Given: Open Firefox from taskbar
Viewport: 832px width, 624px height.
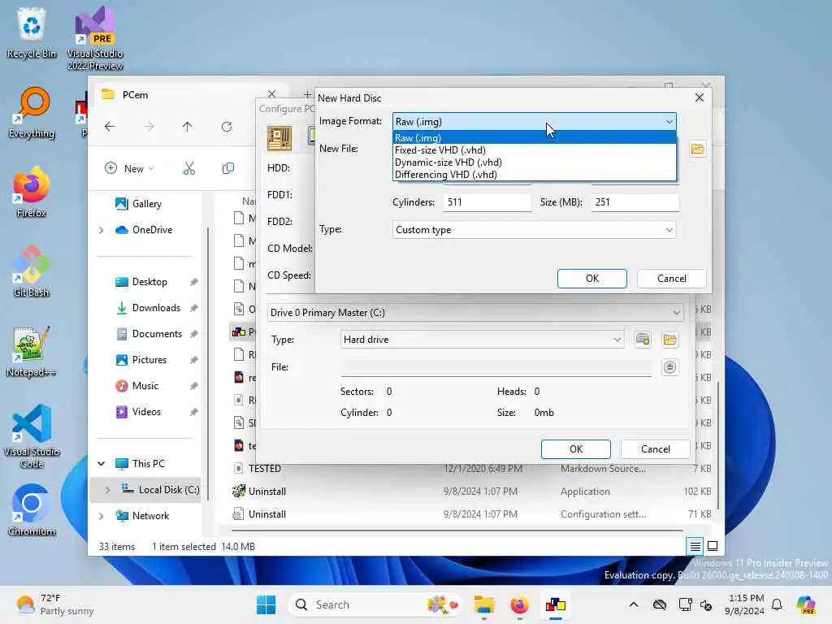Looking at the screenshot, I should tap(519, 604).
